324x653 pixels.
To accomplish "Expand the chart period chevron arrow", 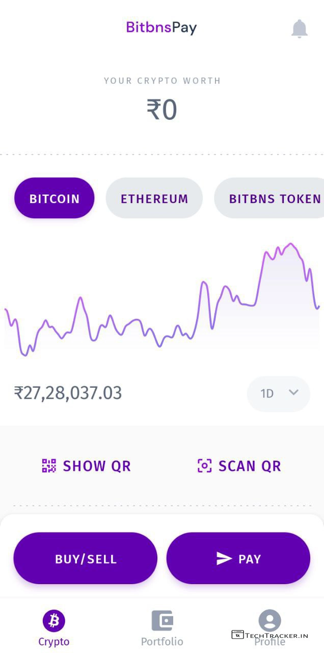I will coord(293,392).
